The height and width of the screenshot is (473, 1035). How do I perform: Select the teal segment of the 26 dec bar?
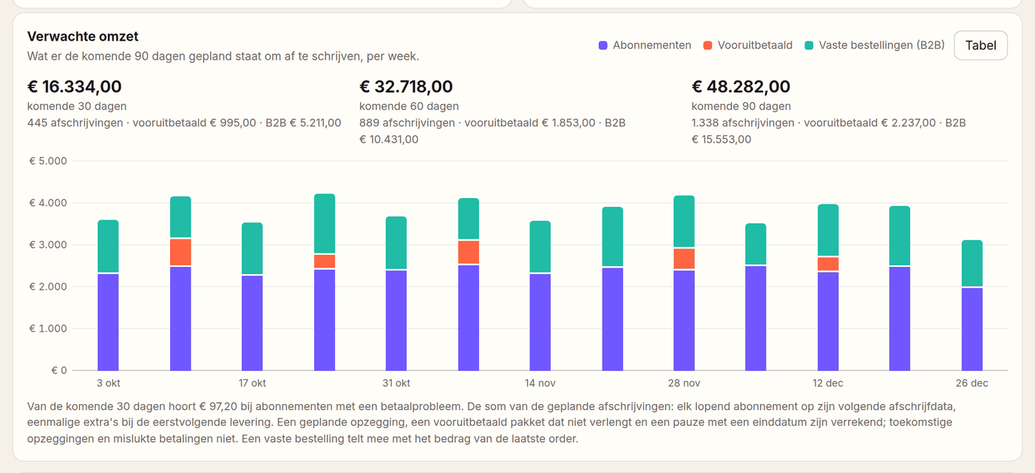(x=972, y=263)
